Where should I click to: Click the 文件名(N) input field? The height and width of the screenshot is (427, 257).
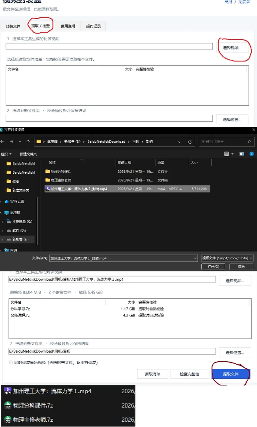[123, 258]
